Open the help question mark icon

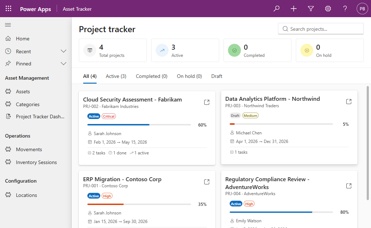[345, 9]
